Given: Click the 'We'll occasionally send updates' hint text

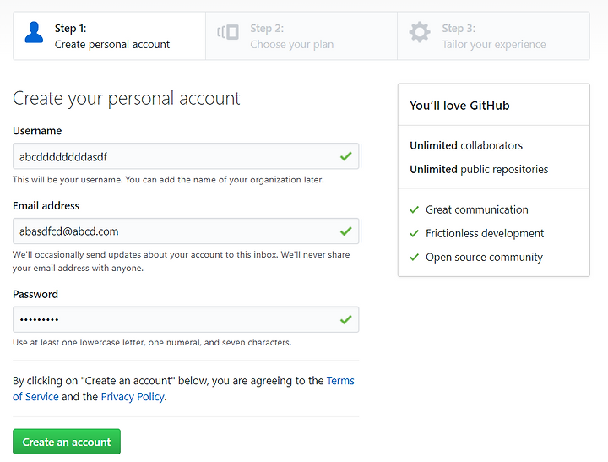Looking at the screenshot, I should pyautogui.click(x=181, y=262).
